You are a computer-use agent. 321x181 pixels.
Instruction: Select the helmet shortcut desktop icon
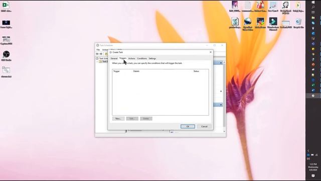pyautogui.click(x=247, y=24)
